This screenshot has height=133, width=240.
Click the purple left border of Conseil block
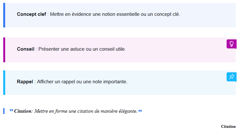(4, 50)
